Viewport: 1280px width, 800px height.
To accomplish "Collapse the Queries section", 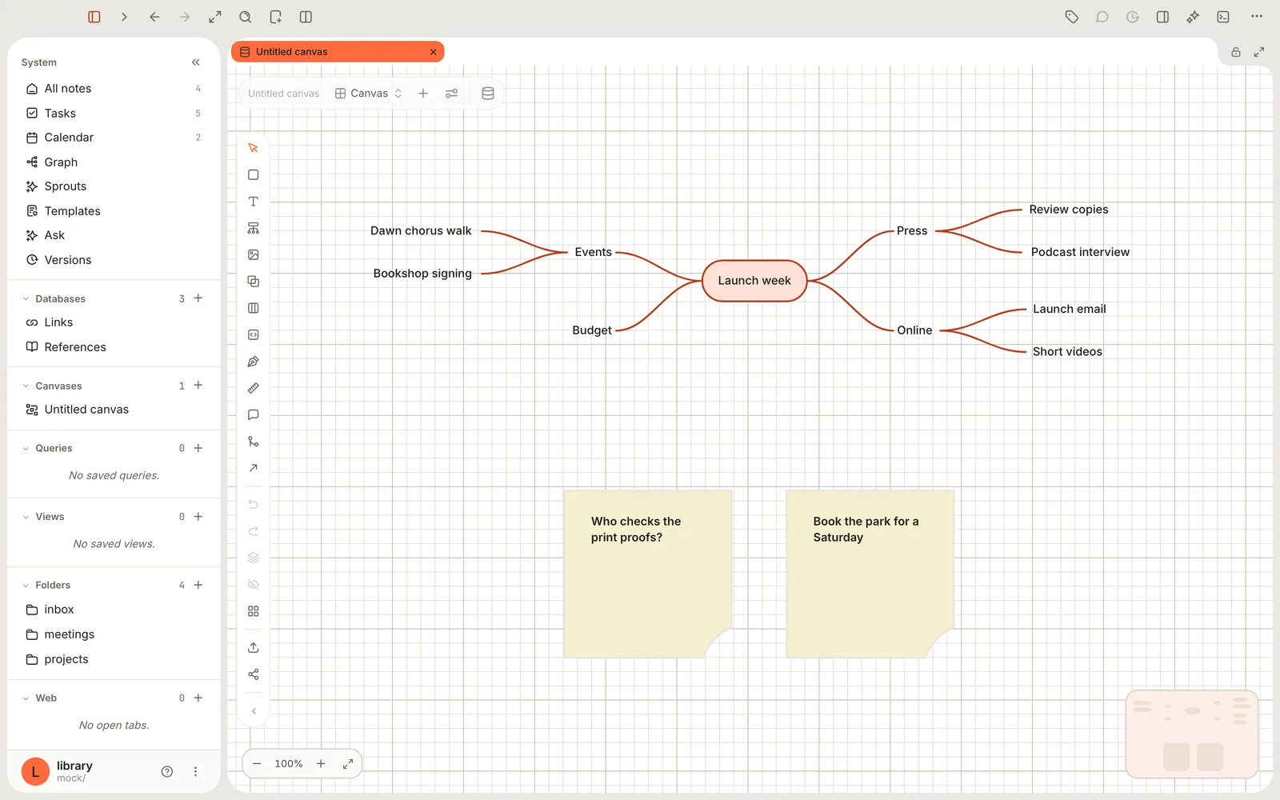I will click(26, 449).
